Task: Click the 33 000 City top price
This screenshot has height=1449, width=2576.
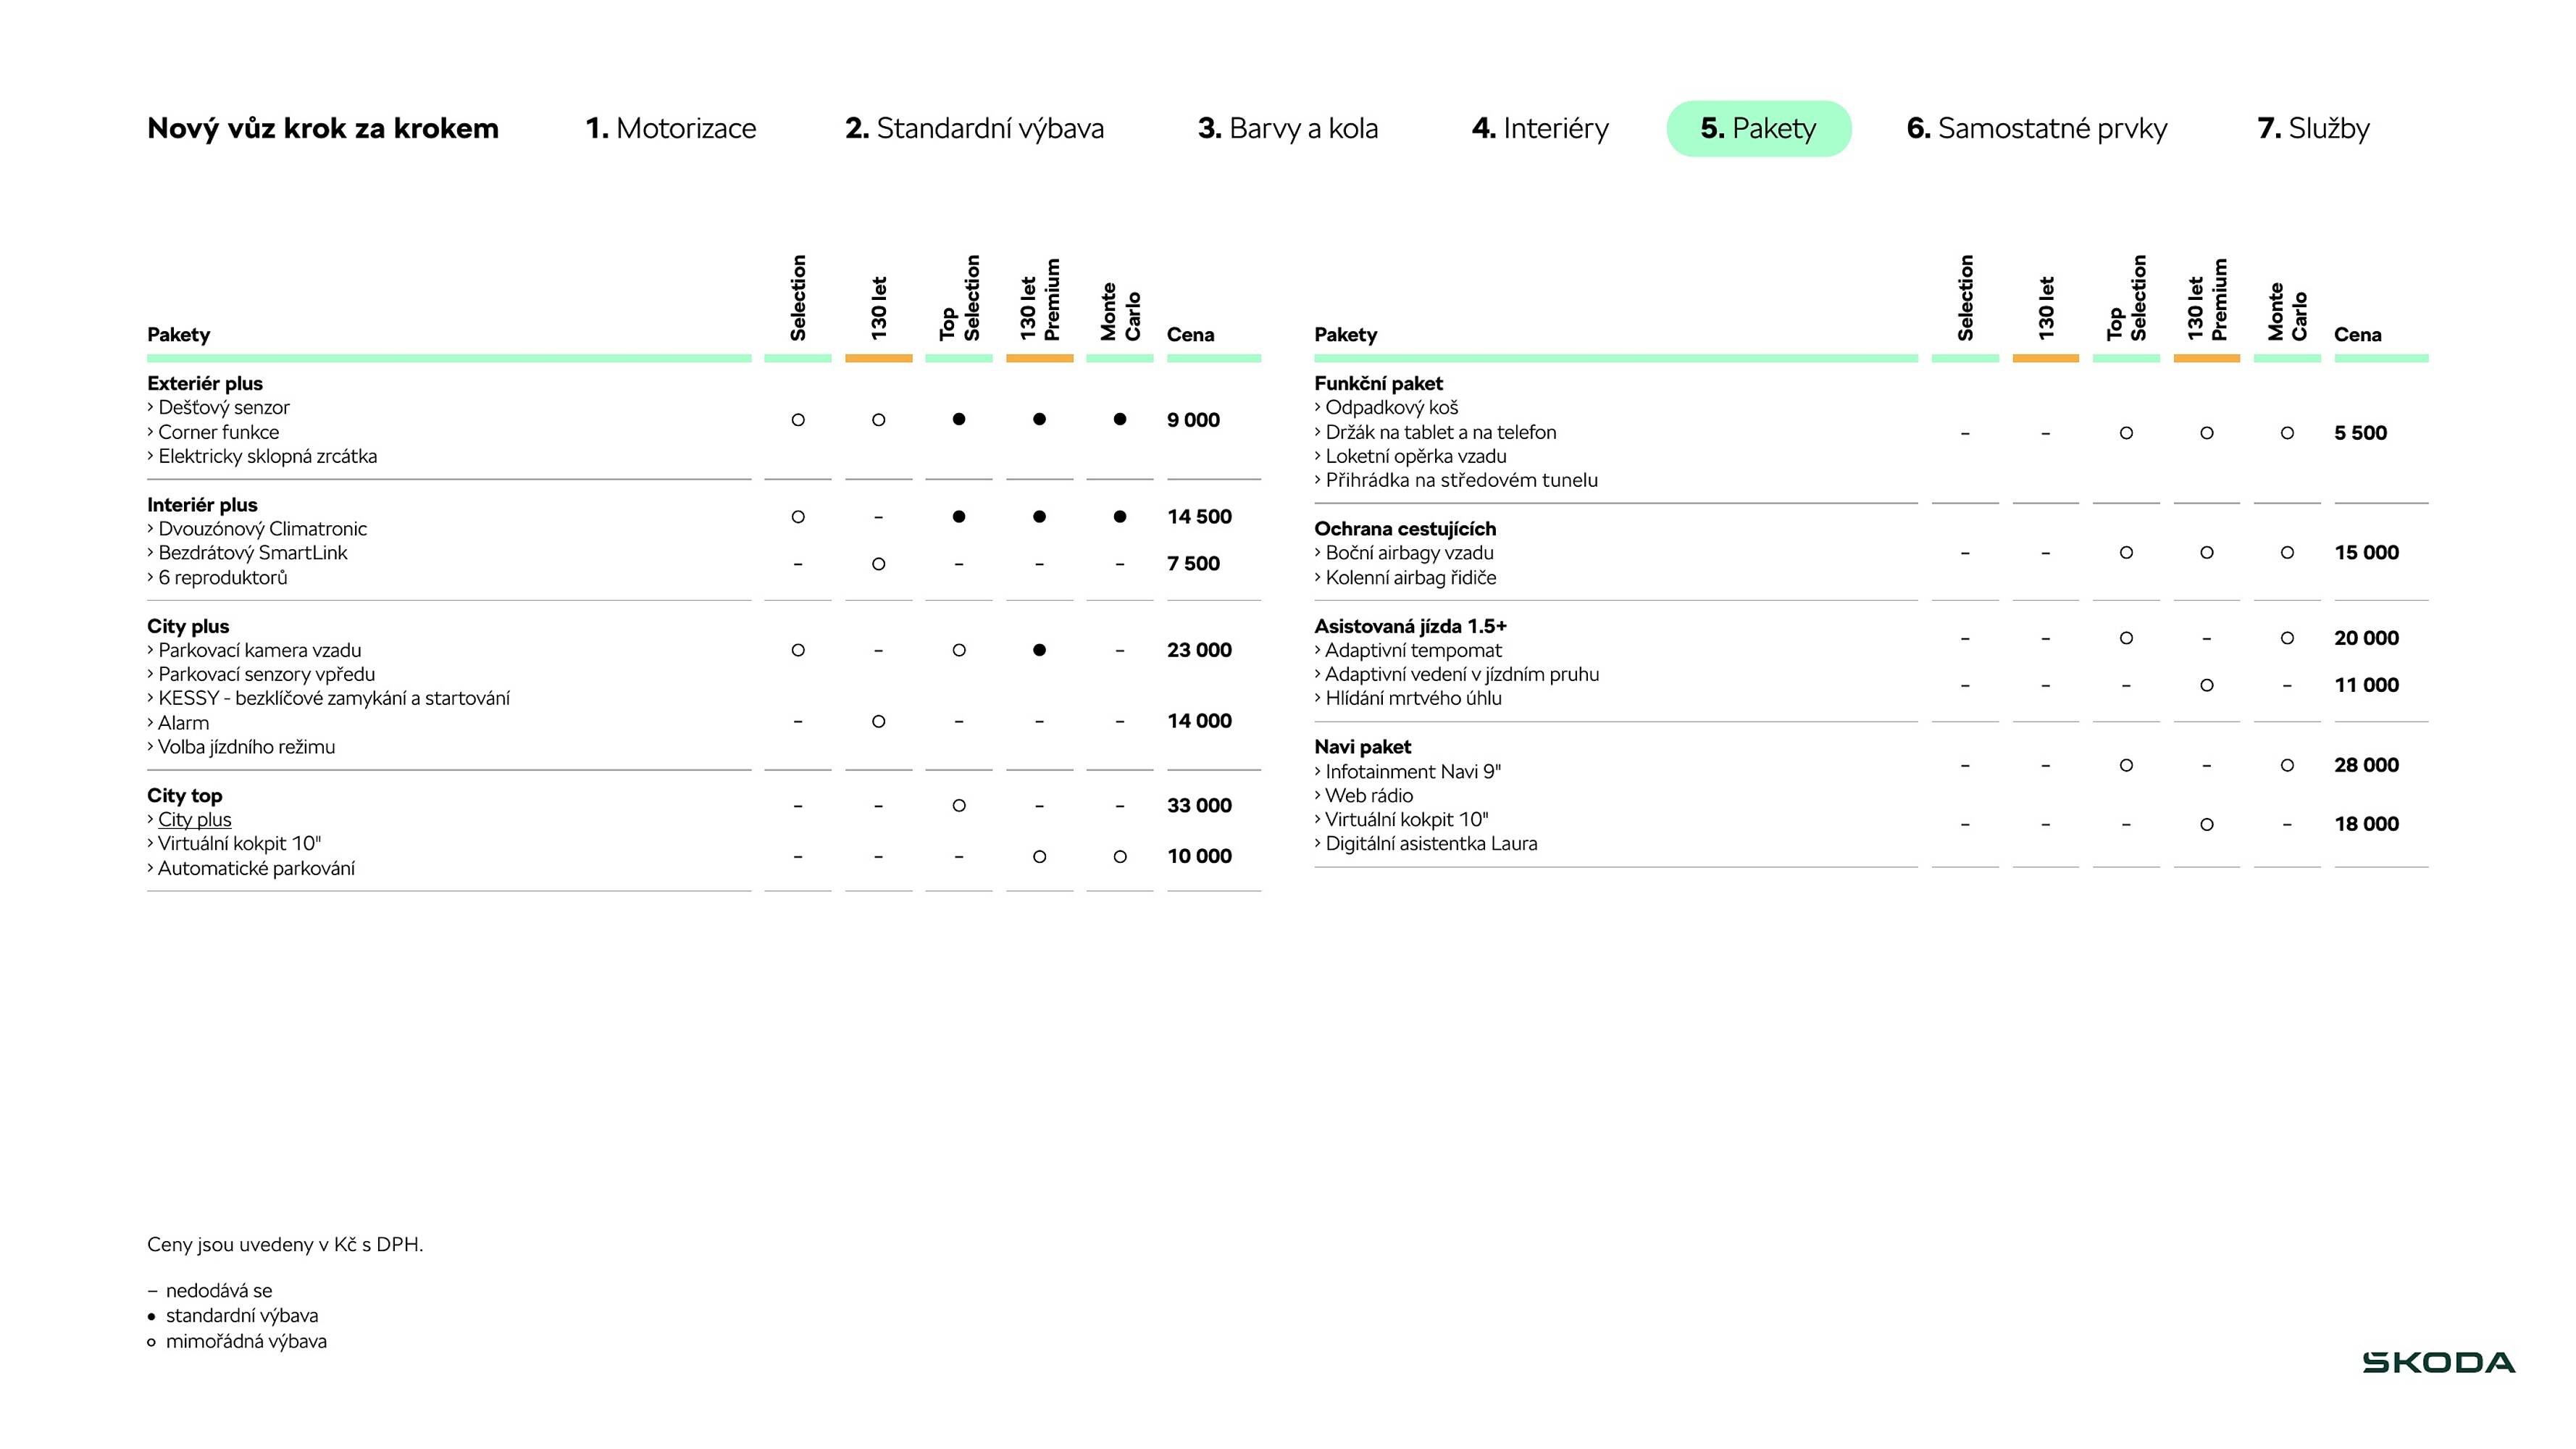Action: [1199, 805]
